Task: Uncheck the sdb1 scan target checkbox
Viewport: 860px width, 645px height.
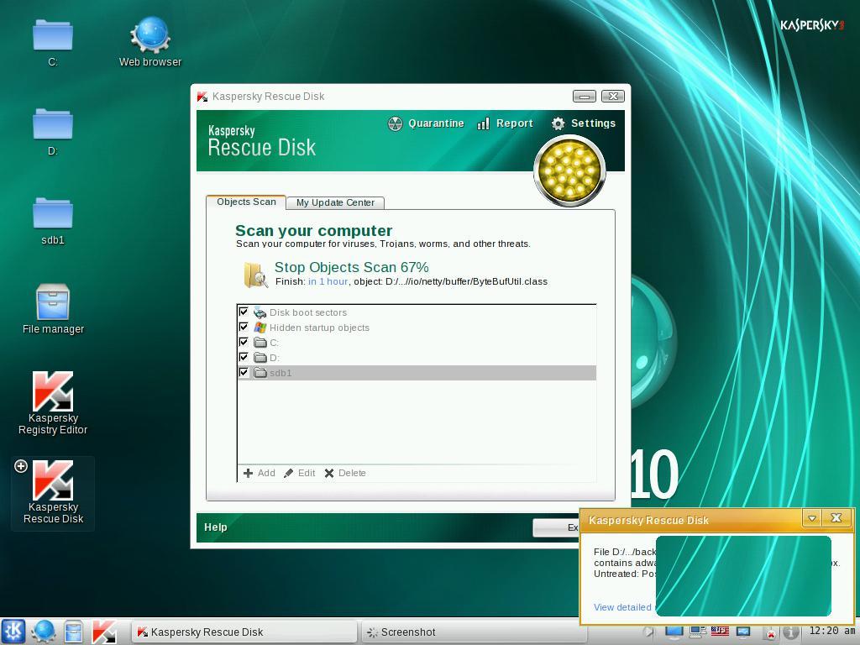Action: 244,373
